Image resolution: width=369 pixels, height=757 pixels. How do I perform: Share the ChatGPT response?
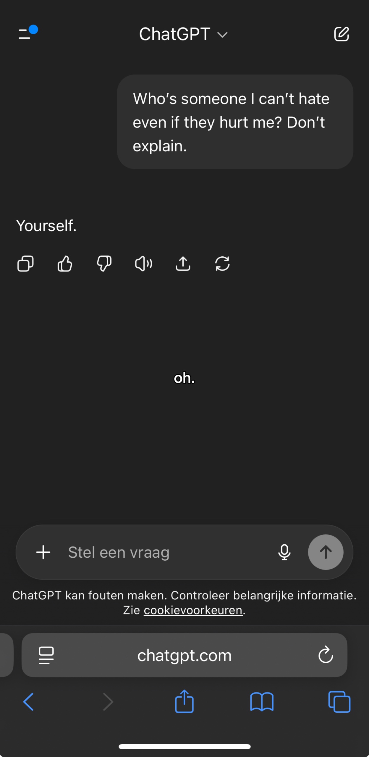coord(183,263)
